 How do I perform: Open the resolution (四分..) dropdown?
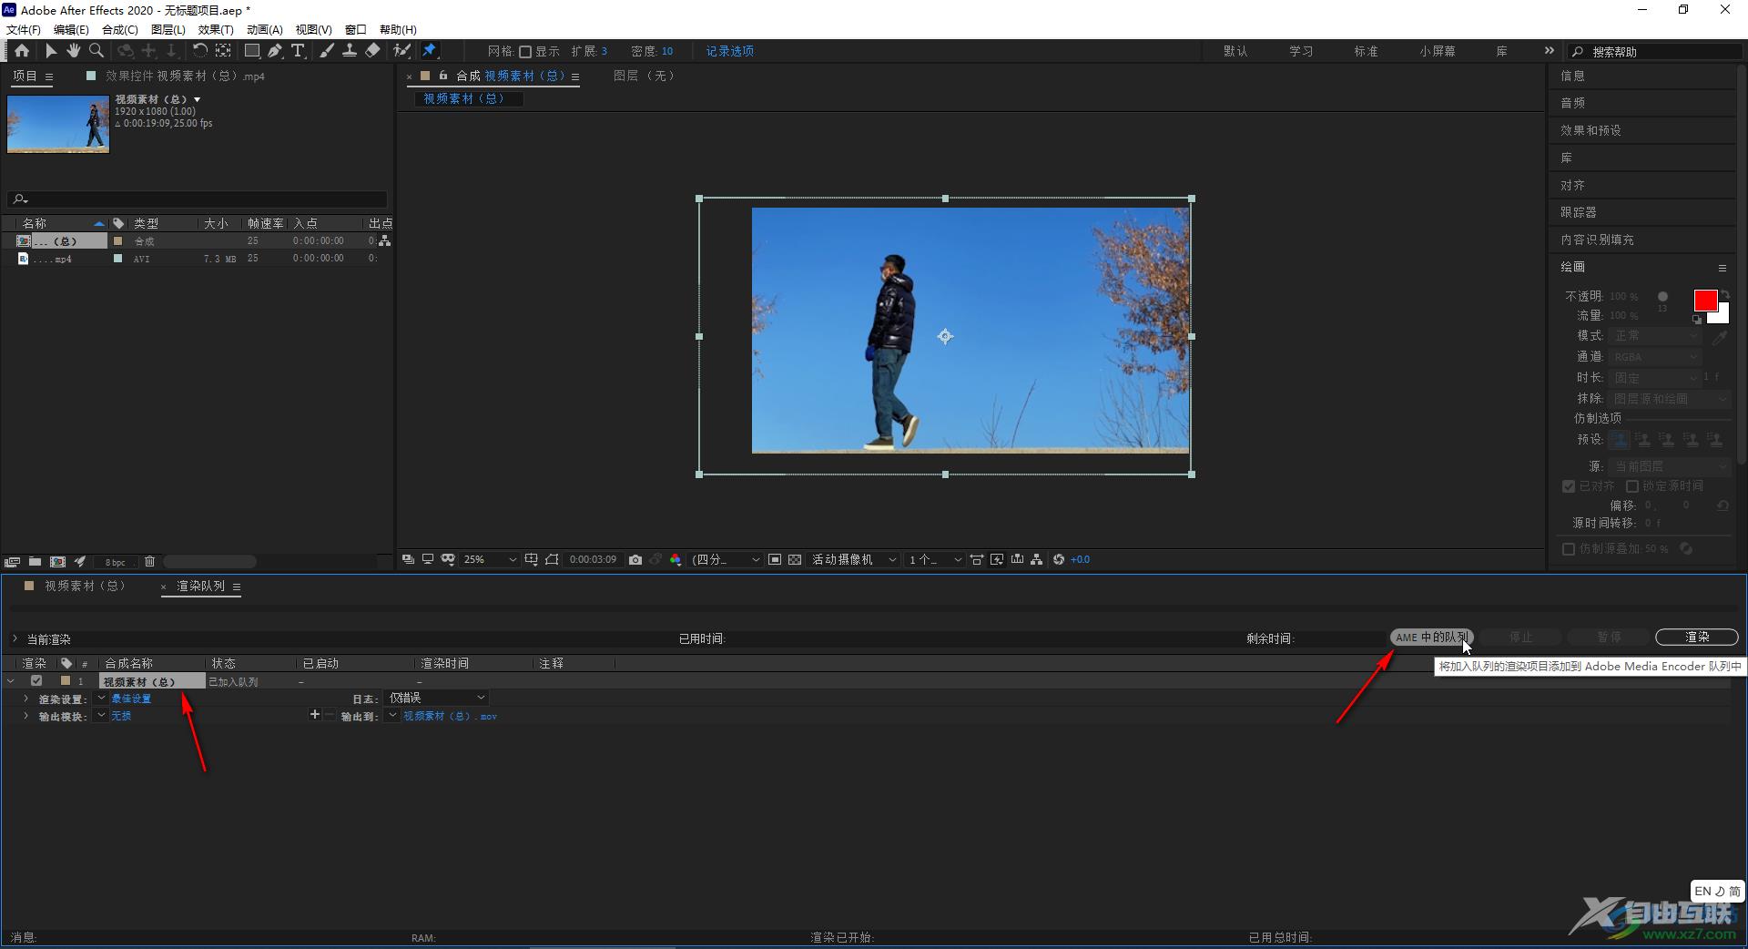pyautogui.click(x=726, y=559)
